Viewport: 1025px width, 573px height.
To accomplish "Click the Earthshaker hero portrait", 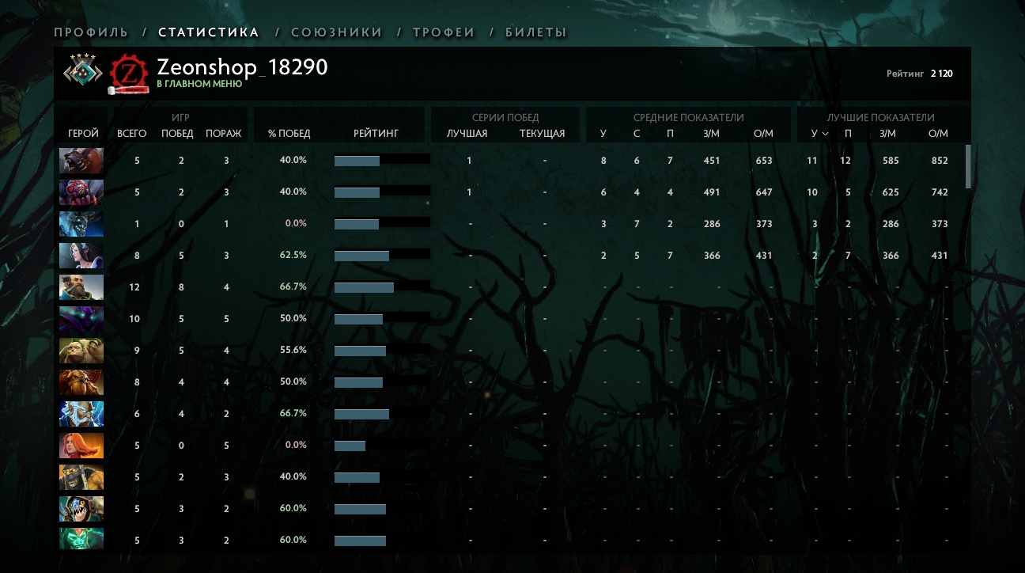I will tap(81, 382).
